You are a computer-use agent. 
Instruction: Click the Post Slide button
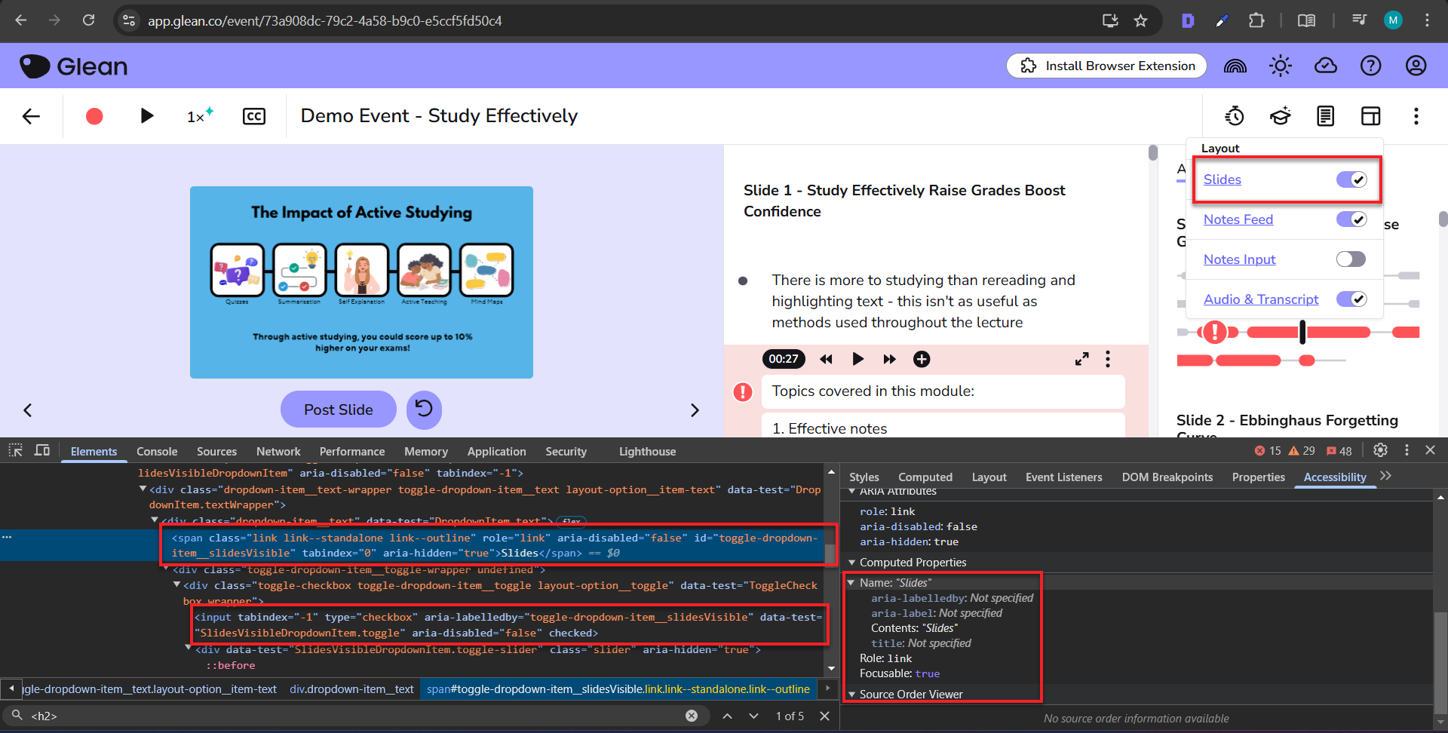pos(338,409)
